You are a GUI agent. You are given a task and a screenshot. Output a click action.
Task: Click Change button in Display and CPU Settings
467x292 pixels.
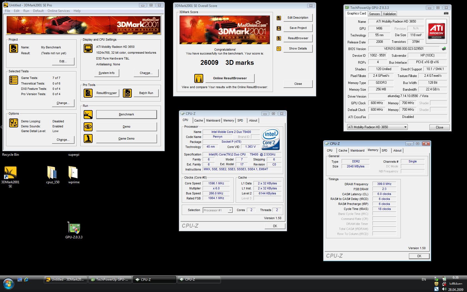[146, 73]
